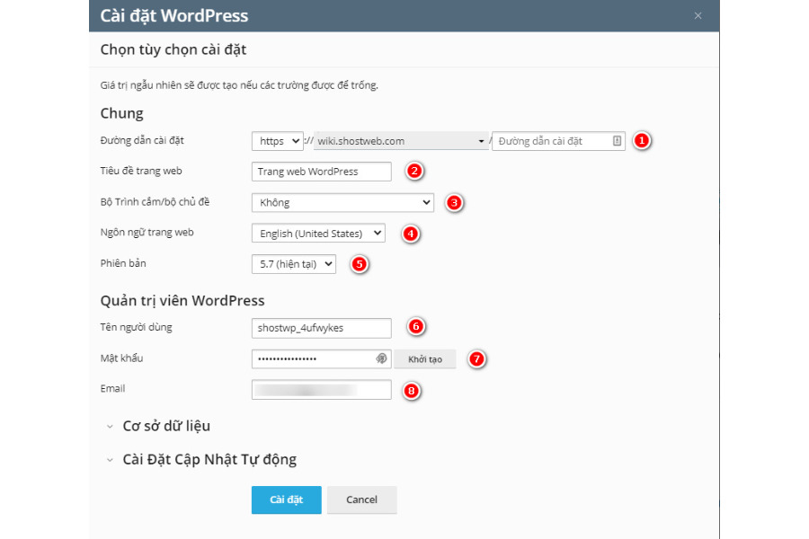Click the red number 3 marker
The width and height of the screenshot is (809, 539).
455,203
